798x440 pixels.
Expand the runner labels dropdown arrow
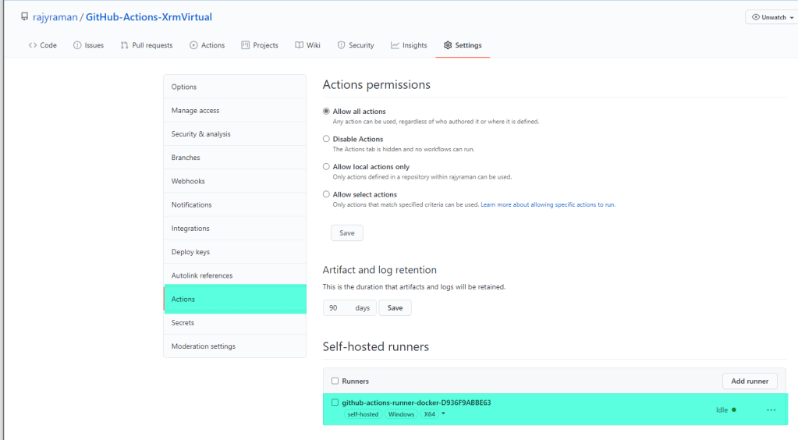444,414
